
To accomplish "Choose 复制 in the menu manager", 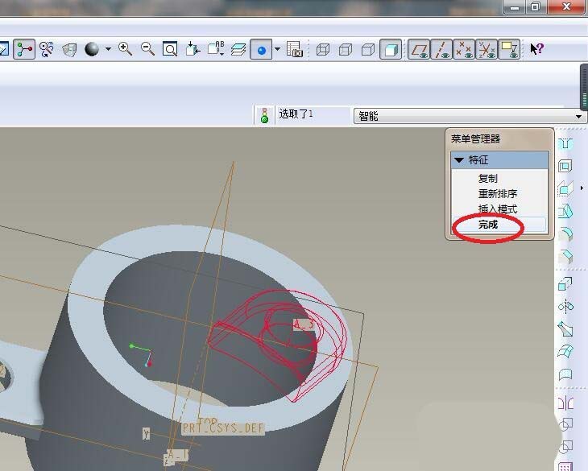I will (x=488, y=179).
